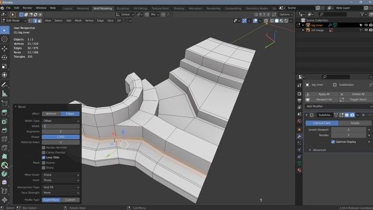Open the Render properties tab
The width and height of the screenshot is (373, 210).
299,94
